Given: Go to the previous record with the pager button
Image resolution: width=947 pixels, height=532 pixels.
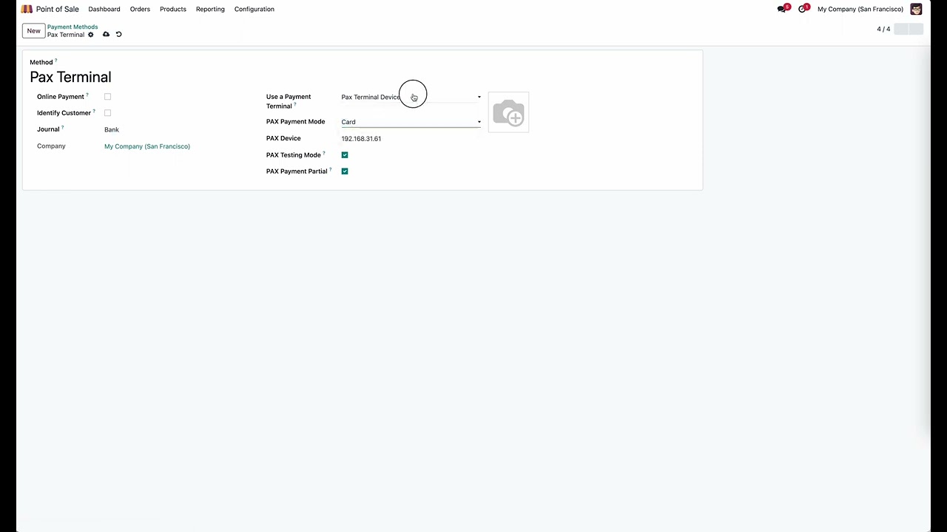Looking at the screenshot, I should 900,29.
